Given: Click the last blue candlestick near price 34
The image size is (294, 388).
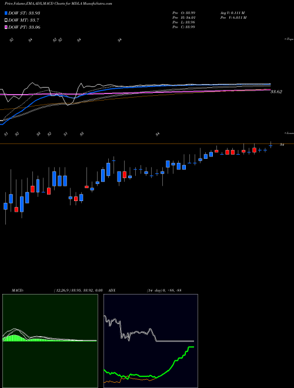Looking at the screenshot, I should point(270,146).
